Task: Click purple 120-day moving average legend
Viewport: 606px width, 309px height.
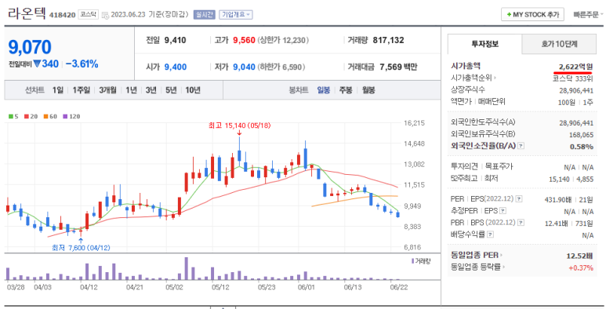Action: pyautogui.click(x=71, y=116)
